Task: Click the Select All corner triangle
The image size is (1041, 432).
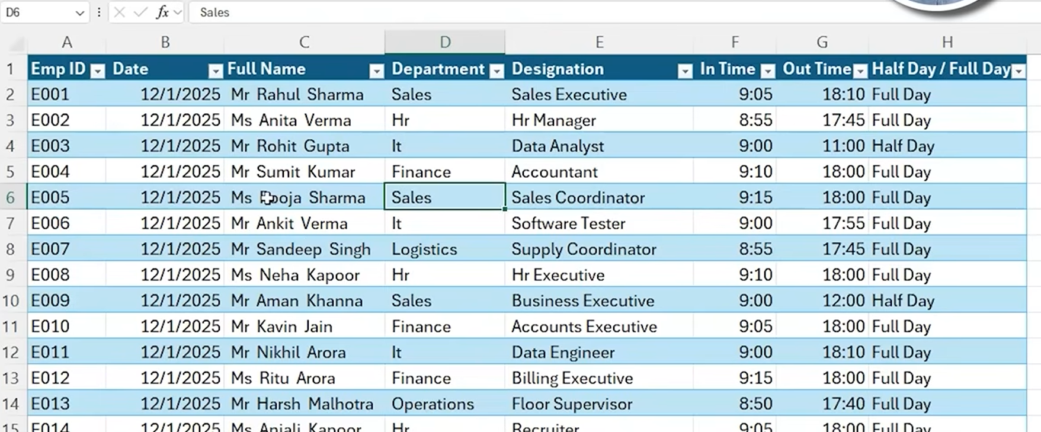Action: click(x=17, y=43)
